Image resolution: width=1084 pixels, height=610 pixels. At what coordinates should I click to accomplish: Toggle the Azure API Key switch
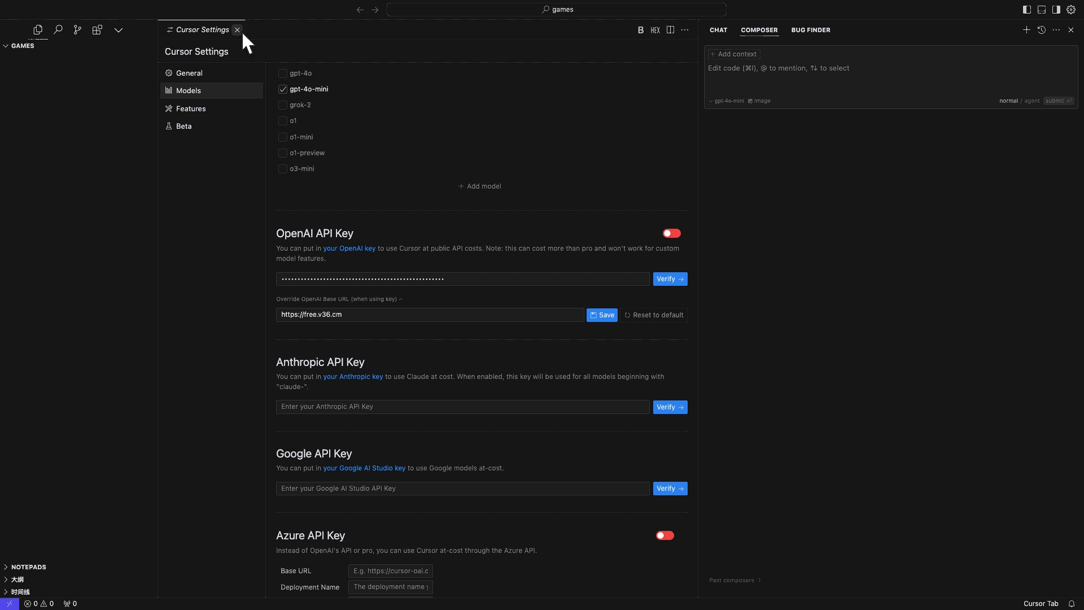[665, 535]
